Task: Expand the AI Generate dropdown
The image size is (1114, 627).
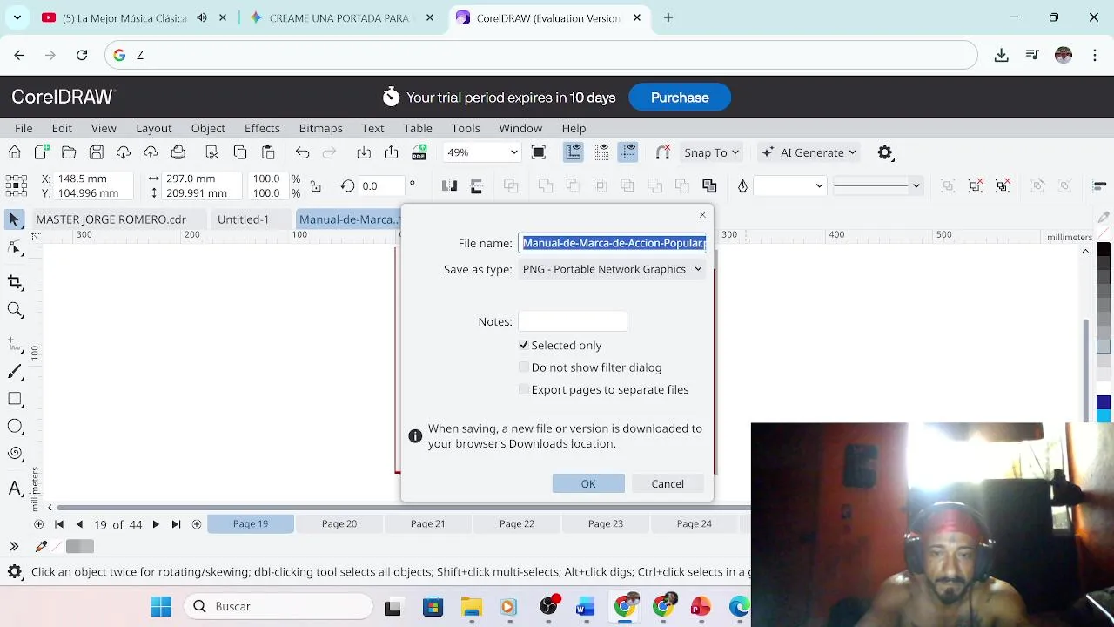Action: (x=852, y=152)
